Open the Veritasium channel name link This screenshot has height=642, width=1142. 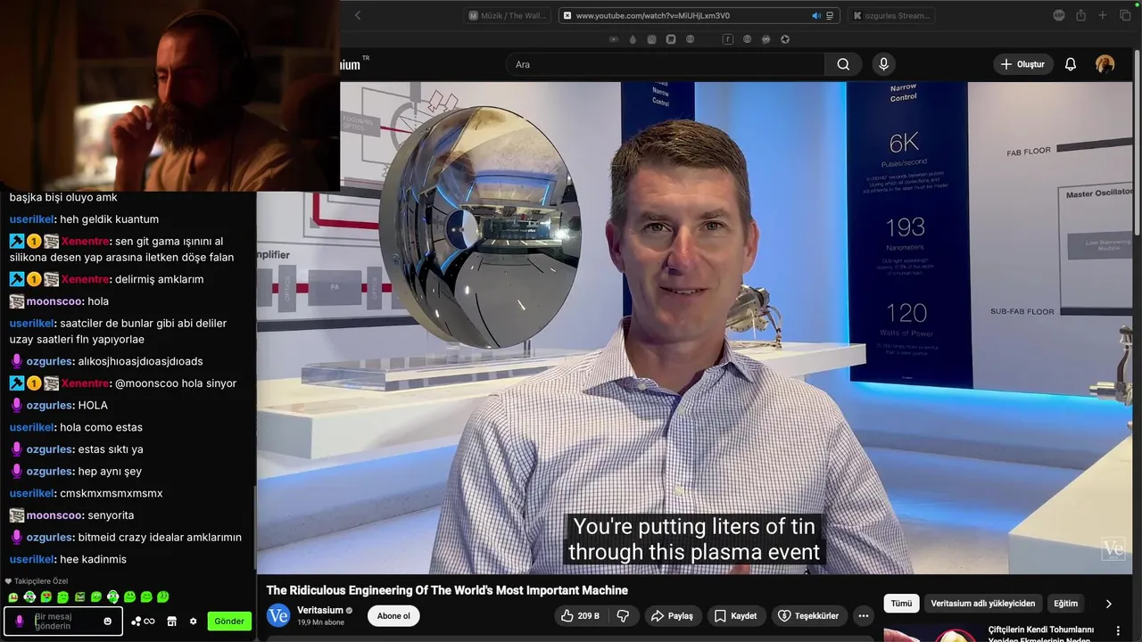click(320, 610)
